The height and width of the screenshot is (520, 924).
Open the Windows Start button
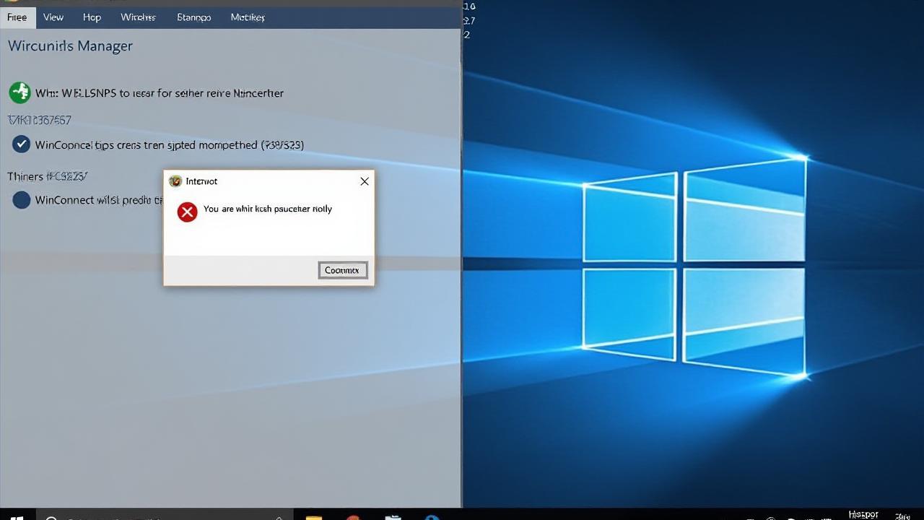(17, 516)
